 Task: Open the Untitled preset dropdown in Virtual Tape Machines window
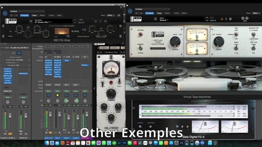click(152, 9)
